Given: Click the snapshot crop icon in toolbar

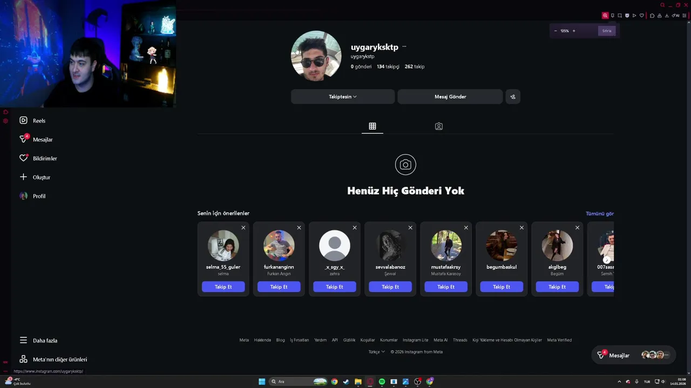Looking at the screenshot, I should click(620, 16).
